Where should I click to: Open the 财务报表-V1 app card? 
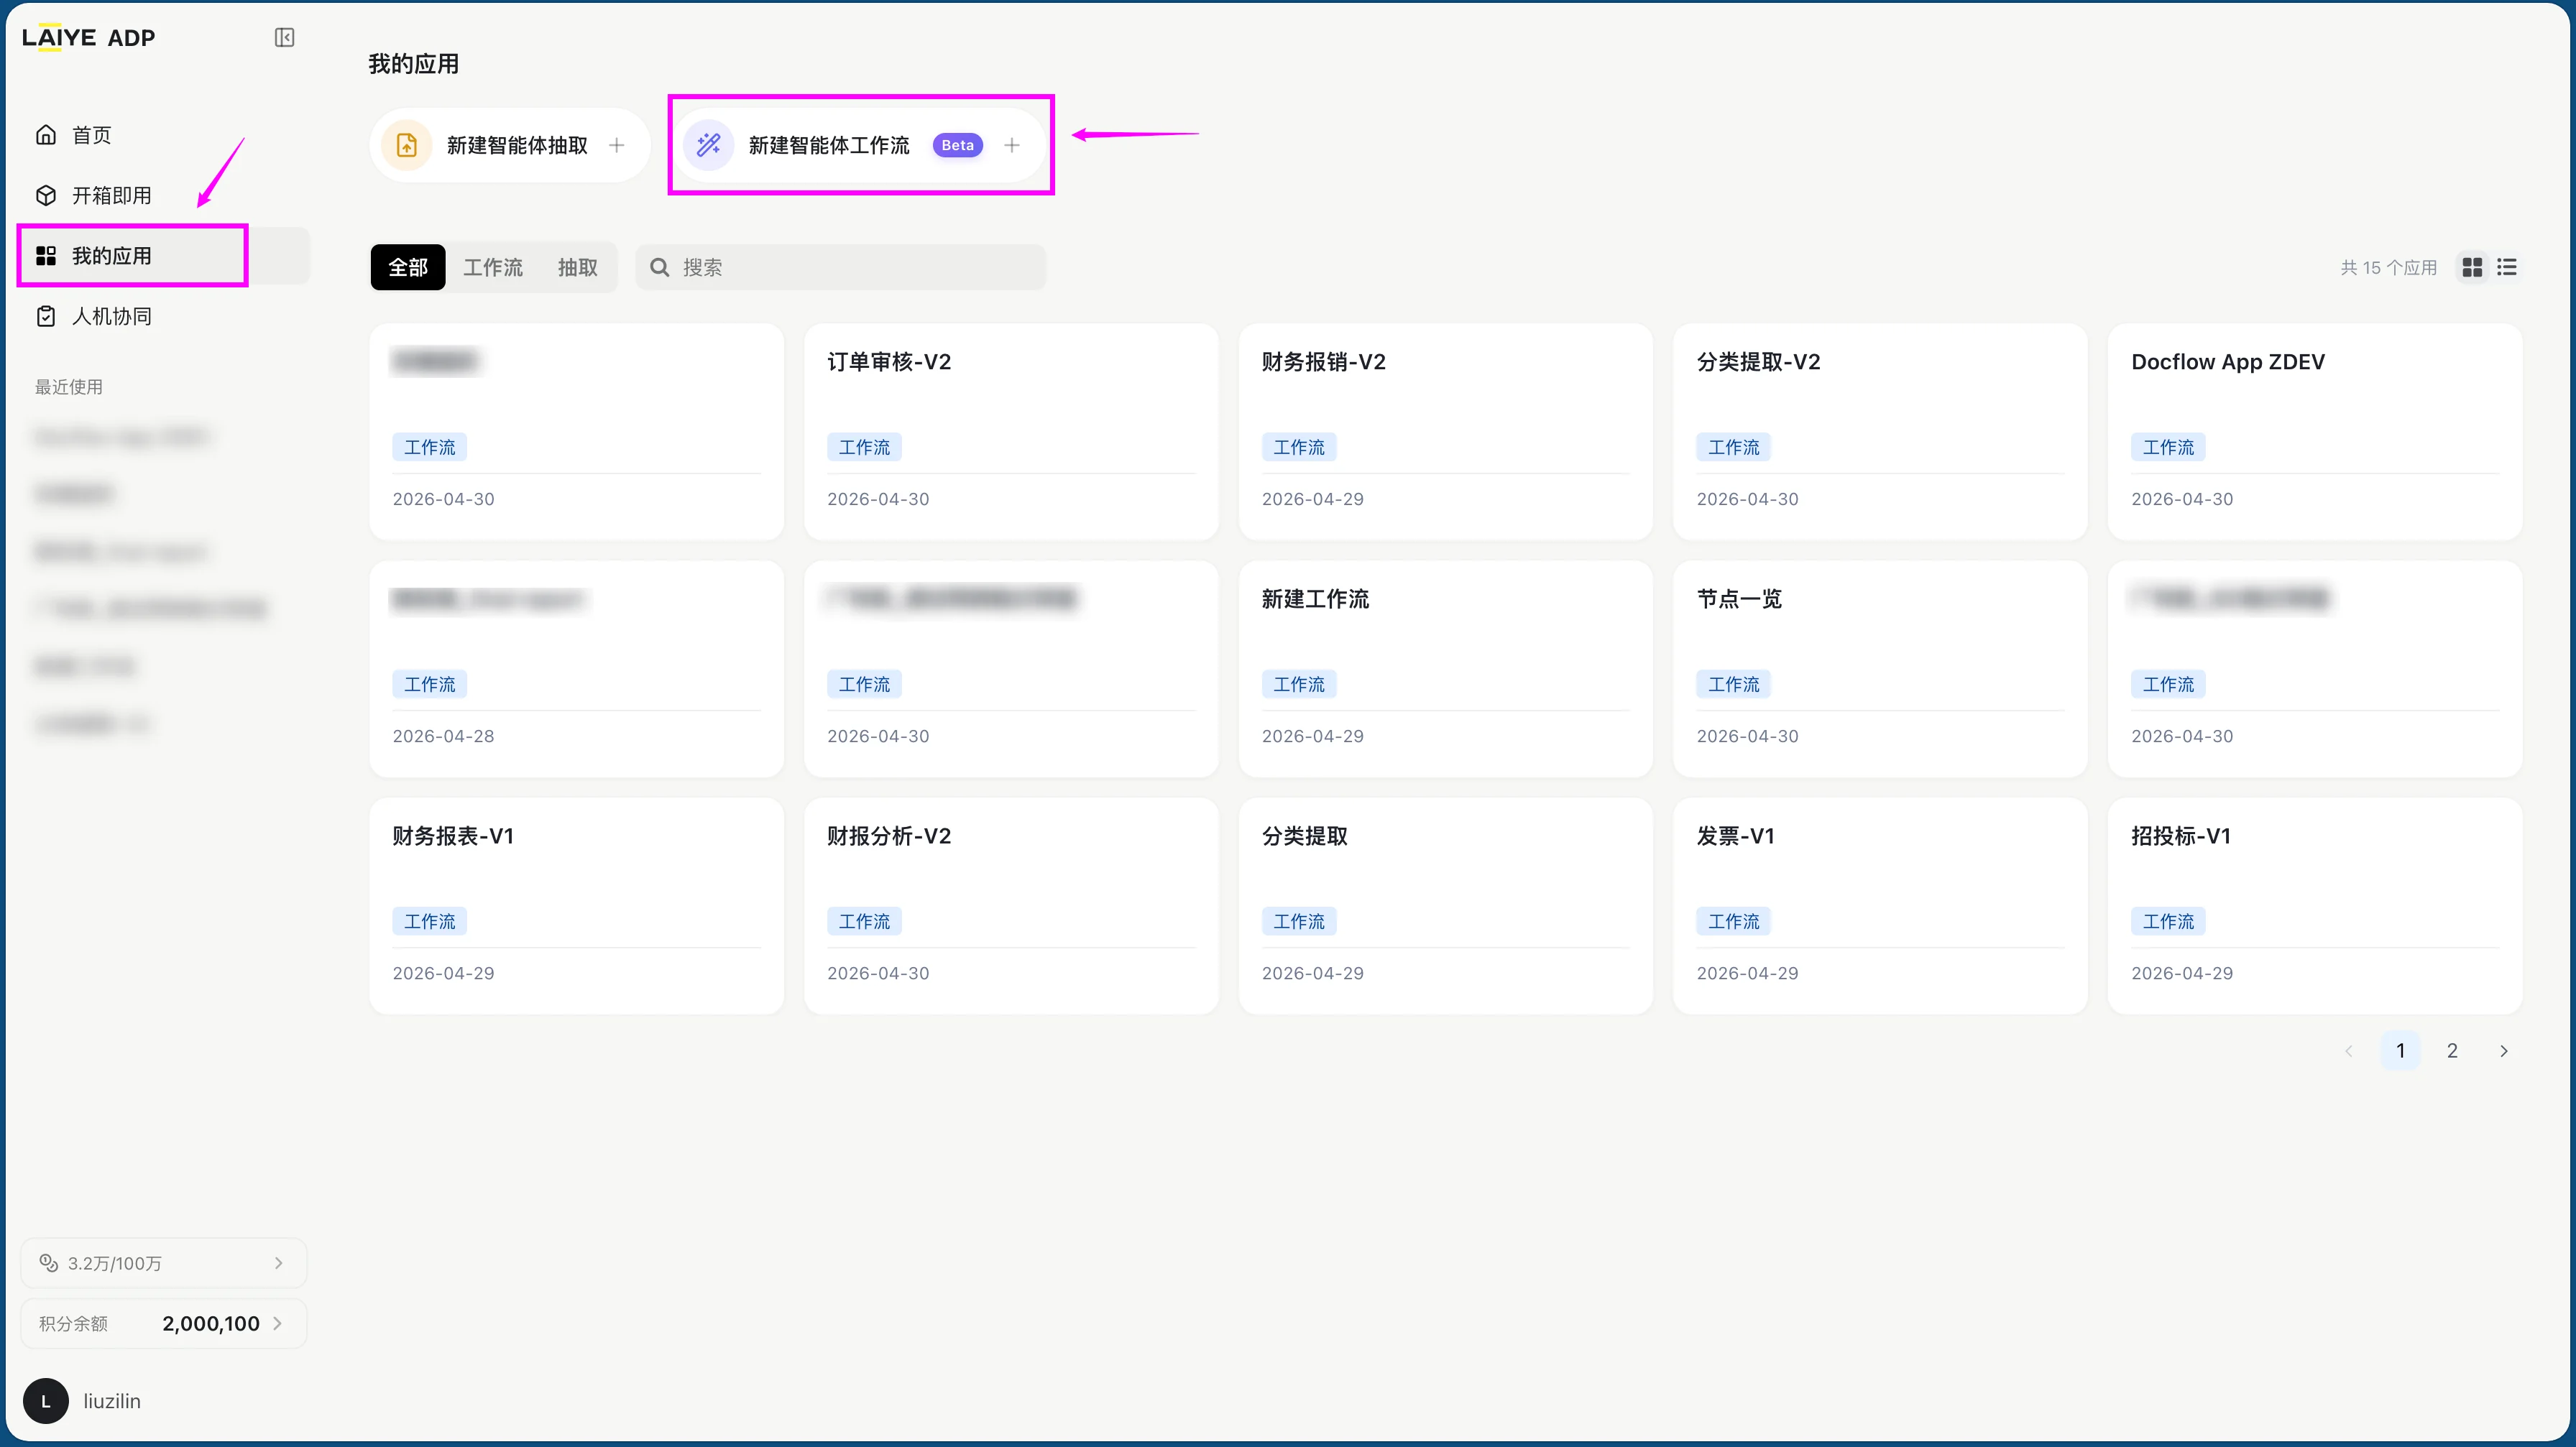(577, 905)
